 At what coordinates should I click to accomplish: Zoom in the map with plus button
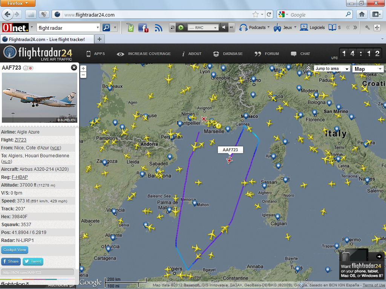[x=83, y=68]
